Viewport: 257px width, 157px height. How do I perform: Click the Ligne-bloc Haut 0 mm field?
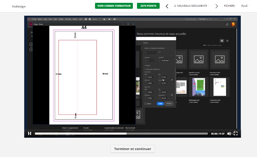coord(150,92)
